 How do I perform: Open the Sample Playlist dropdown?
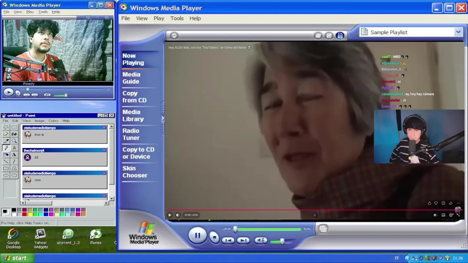(458, 32)
